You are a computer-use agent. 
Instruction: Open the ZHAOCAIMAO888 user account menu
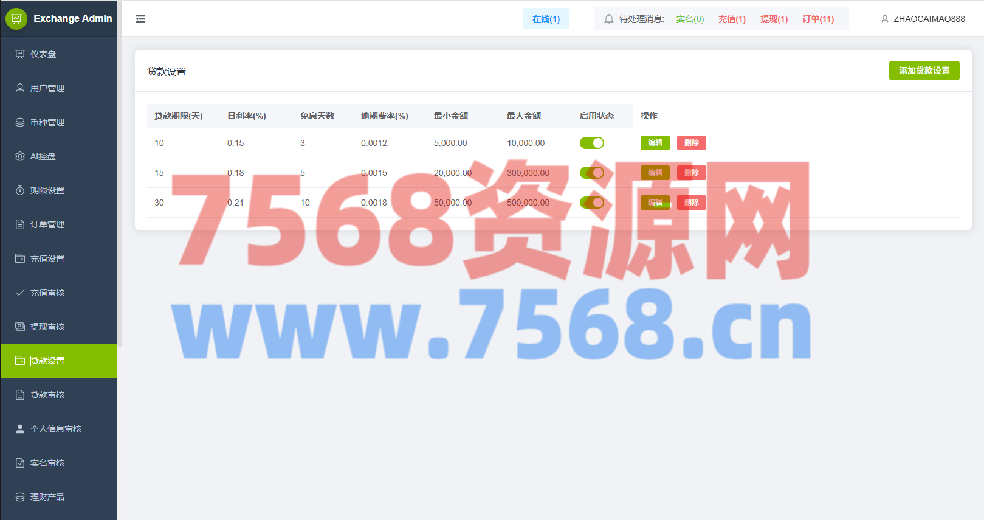click(x=923, y=19)
